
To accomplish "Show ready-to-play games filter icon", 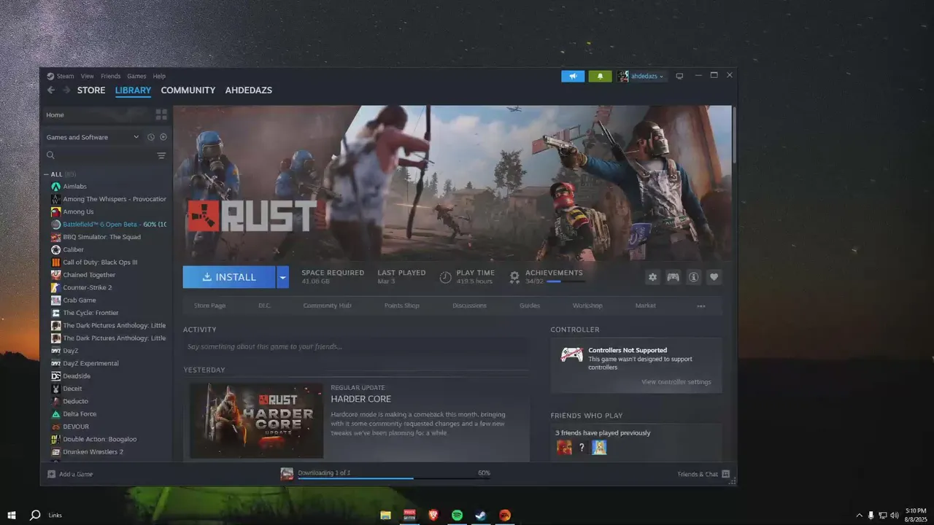I will point(163,137).
